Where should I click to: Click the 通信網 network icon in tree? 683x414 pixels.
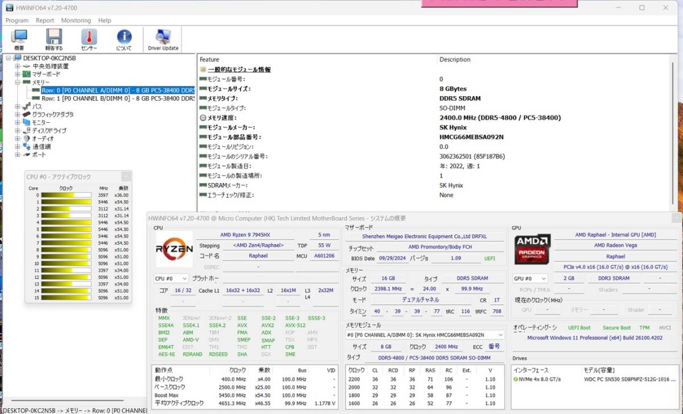point(27,146)
